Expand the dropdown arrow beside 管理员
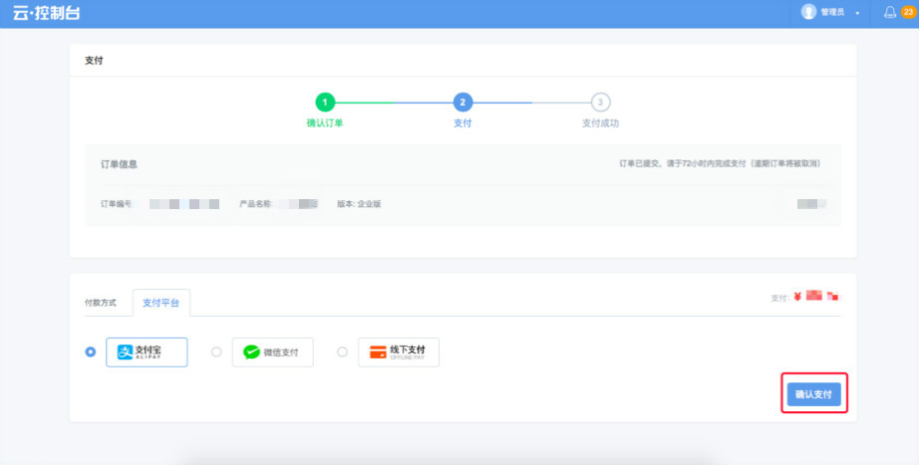This screenshot has height=465, width=919. pos(857,14)
